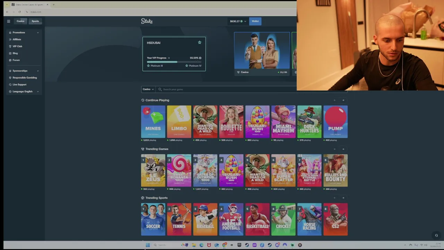Go to previous Trending Sports page
The height and width of the screenshot is (250, 444).
click(x=334, y=198)
